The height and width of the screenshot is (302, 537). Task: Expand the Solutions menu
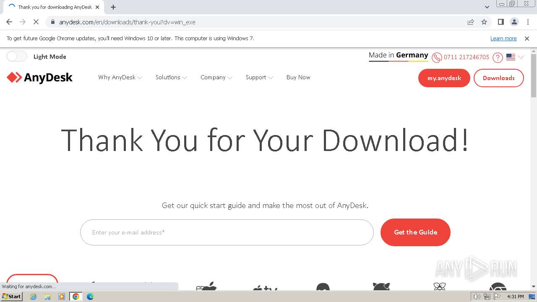[x=171, y=77]
